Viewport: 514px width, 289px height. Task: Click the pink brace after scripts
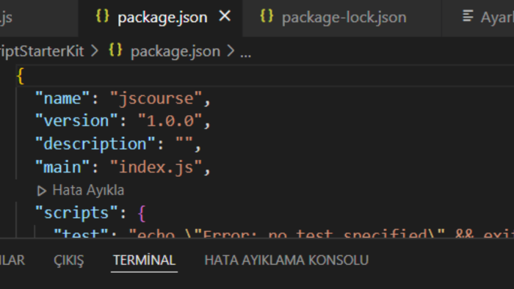click(142, 213)
